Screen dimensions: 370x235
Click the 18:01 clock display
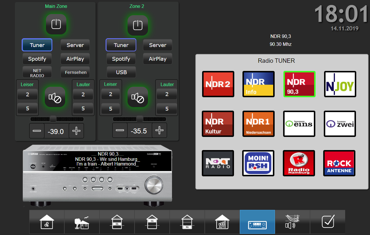click(341, 14)
